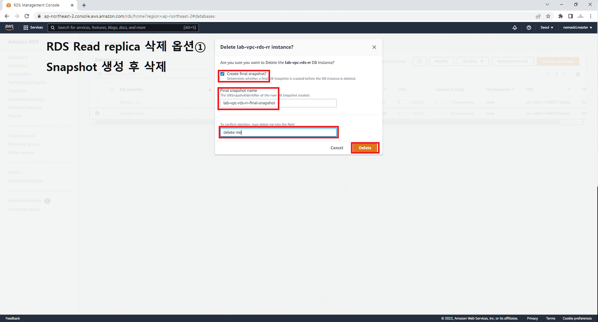The image size is (598, 322).
Task: Open Reserved instances in sidebar
Action: tap(25, 108)
